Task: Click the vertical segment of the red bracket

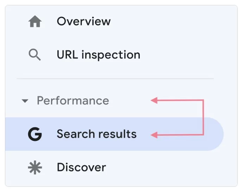Action: click(x=204, y=117)
